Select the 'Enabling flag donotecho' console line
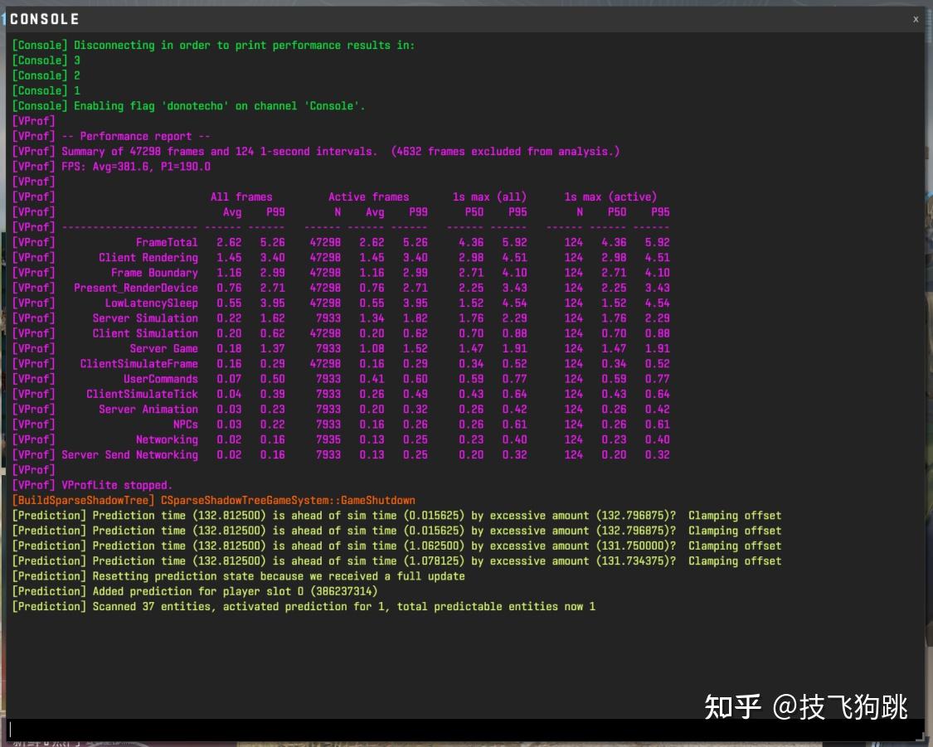The image size is (933, 747). coord(188,106)
